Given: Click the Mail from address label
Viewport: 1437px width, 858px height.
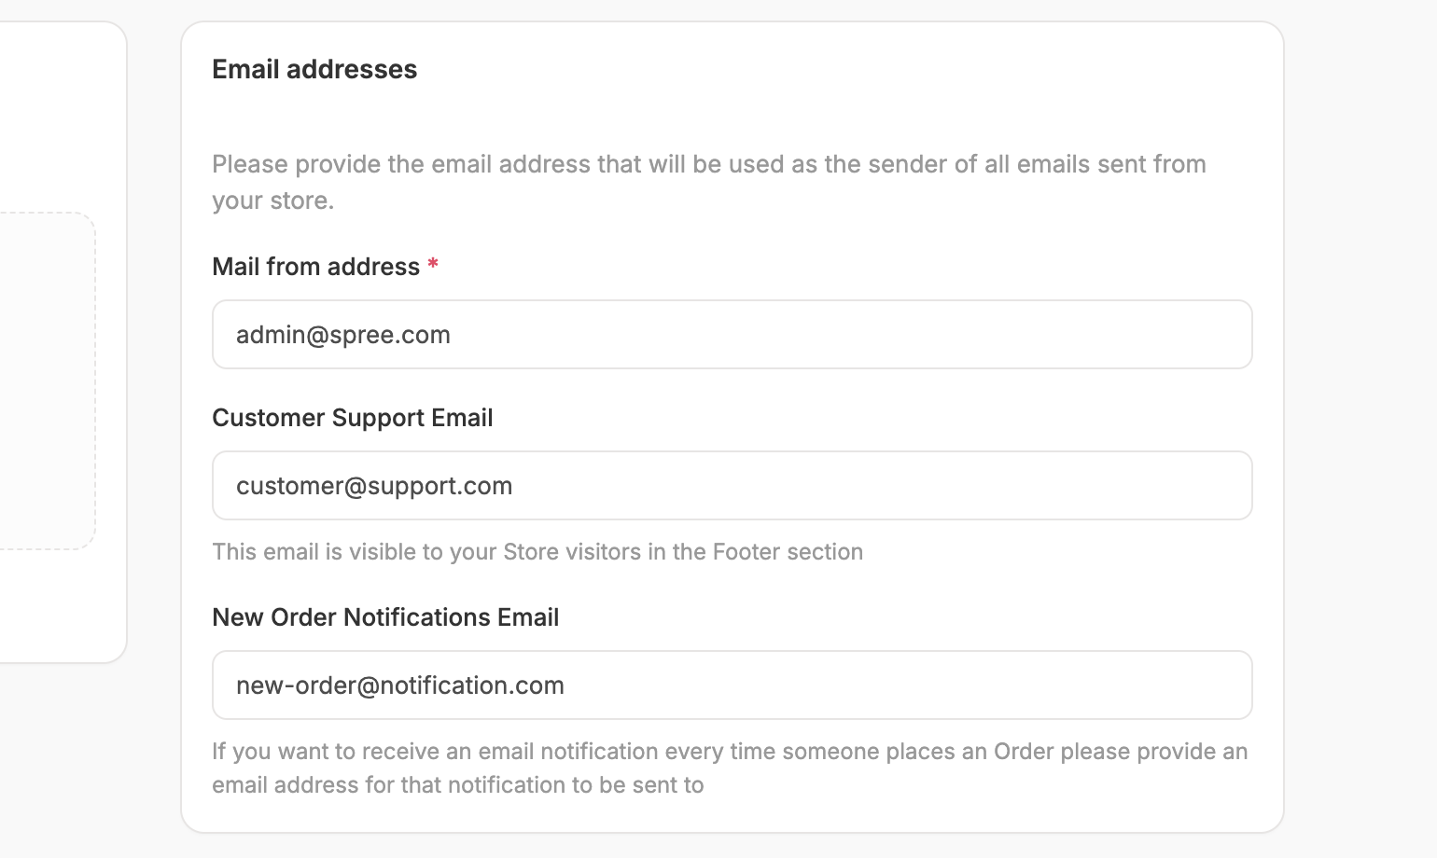Looking at the screenshot, I should 315,267.
